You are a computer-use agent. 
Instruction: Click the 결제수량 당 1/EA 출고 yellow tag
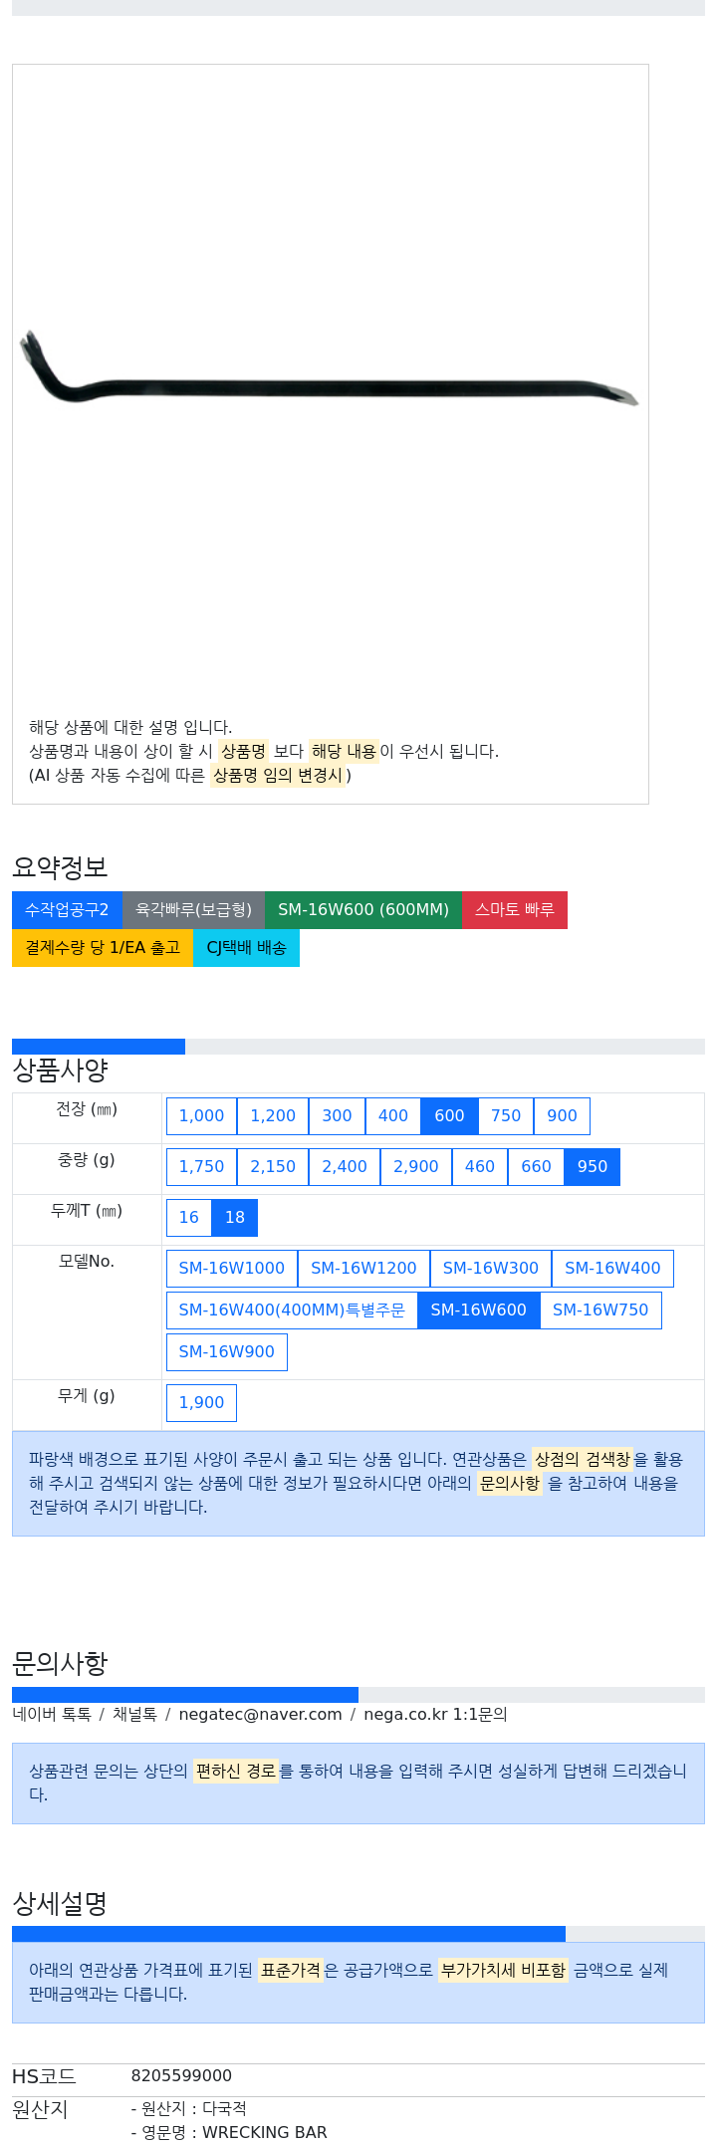103,948
